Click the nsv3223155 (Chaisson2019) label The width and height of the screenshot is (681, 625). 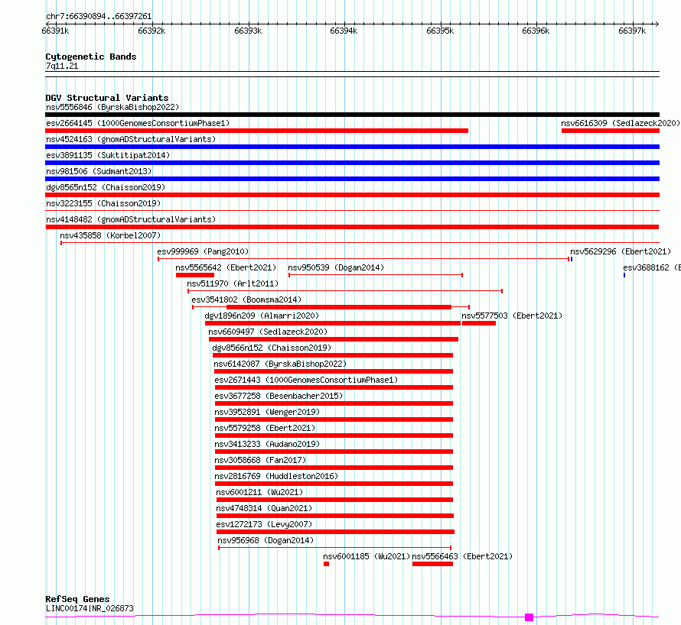coord(103,203)
